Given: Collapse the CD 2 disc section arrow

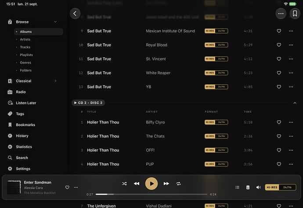Looking at the screenshot, I should tap(295, 103).
